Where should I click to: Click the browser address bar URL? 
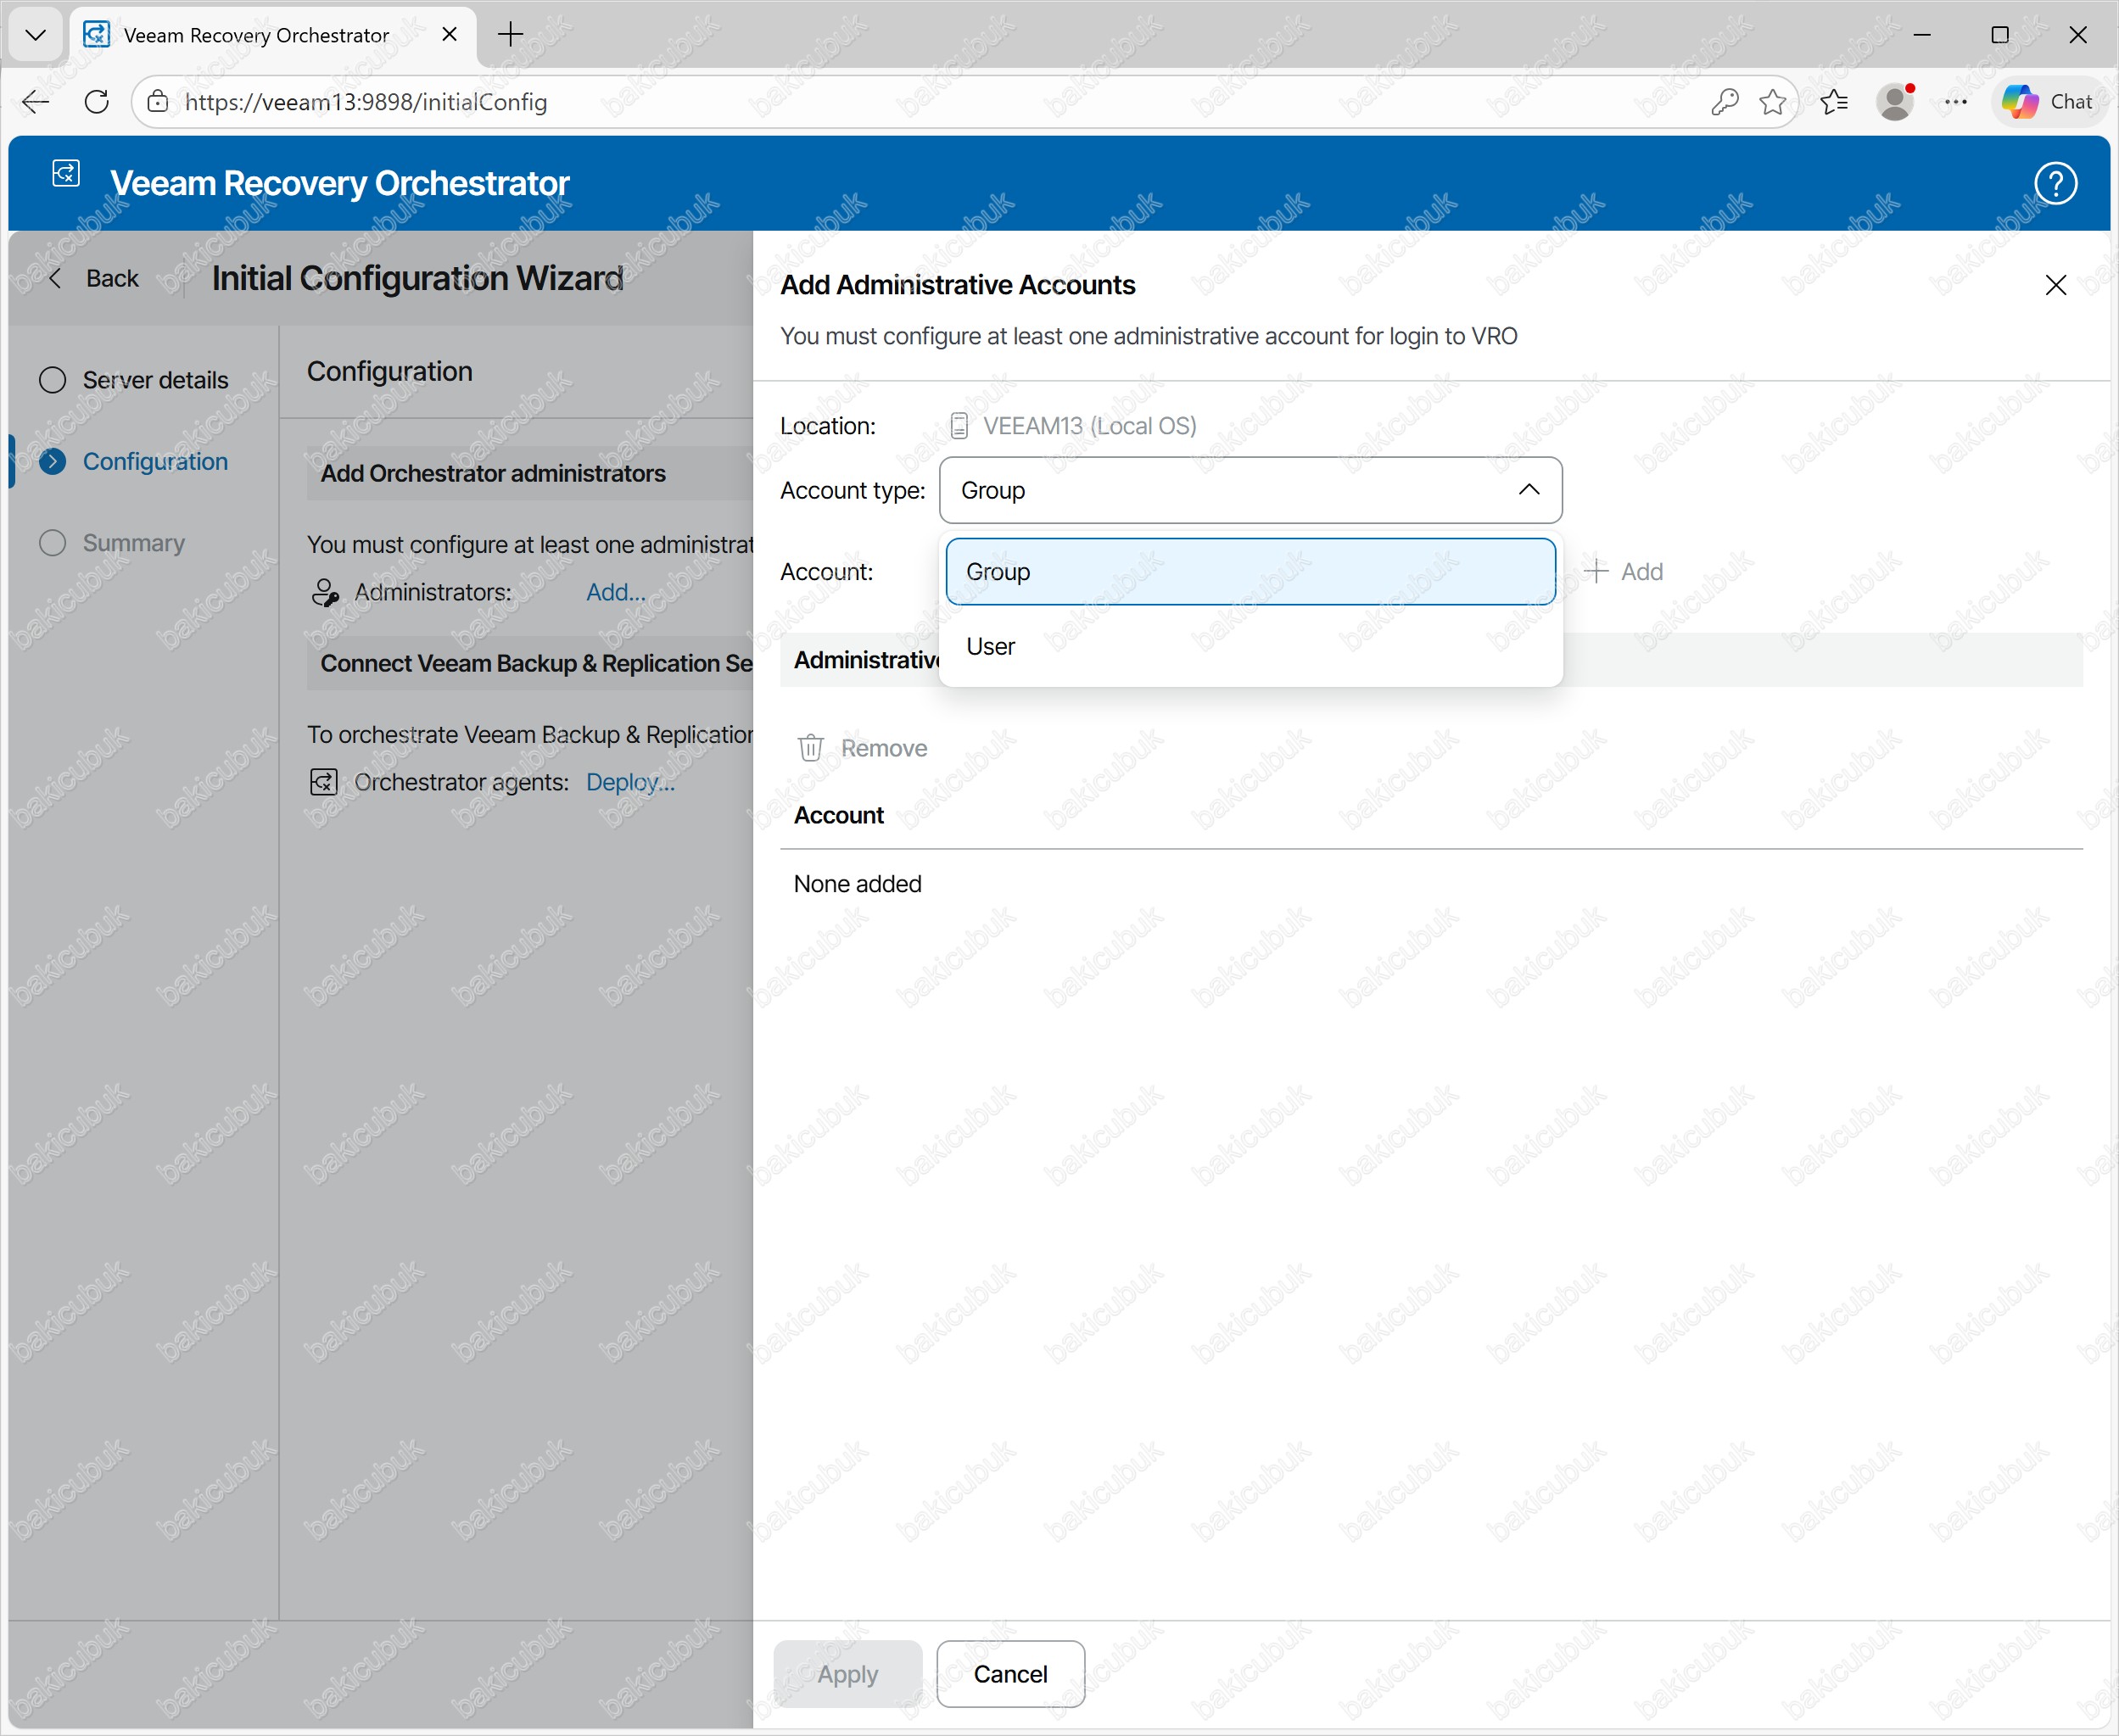click(x=366, y=102)
